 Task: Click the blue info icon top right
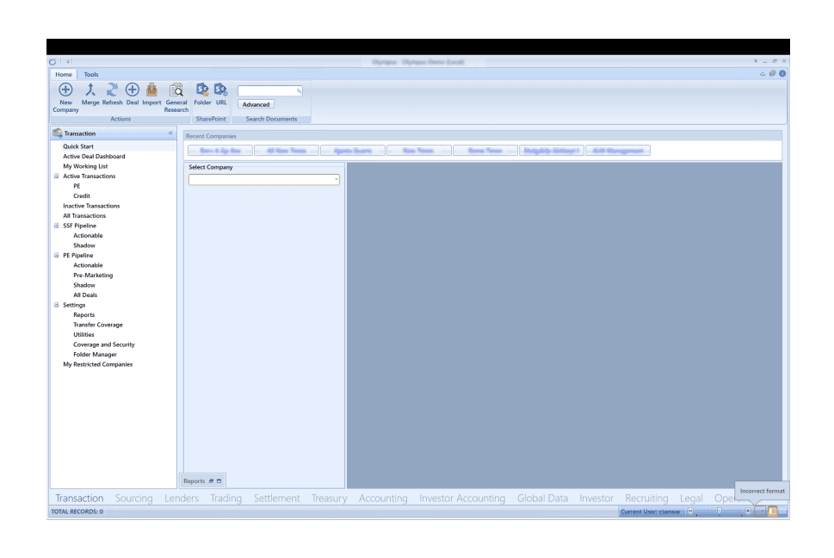782,74
